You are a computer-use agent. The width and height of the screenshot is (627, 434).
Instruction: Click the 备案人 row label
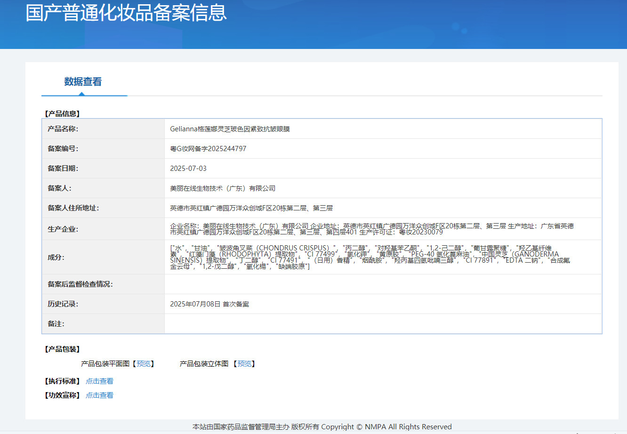pyautogui.click(x=59, y=188)
